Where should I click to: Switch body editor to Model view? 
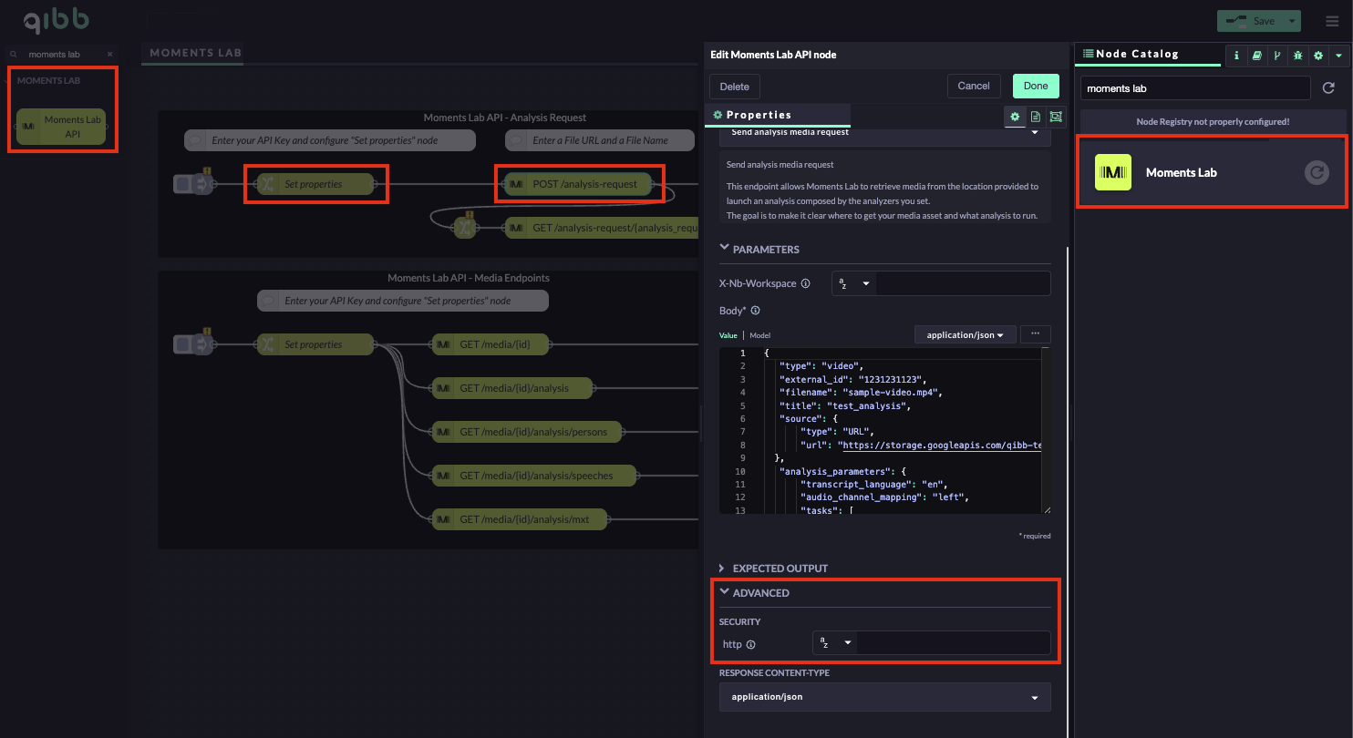tap(759, 335)
